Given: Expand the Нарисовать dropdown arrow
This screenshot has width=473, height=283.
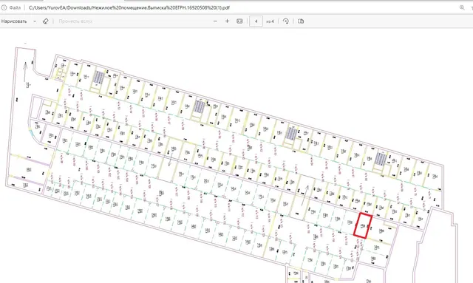Looking at the screenshot, I should pos(35,21).
